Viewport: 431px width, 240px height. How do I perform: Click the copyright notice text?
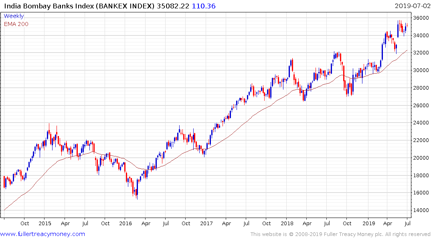click(x=340, y=234)
